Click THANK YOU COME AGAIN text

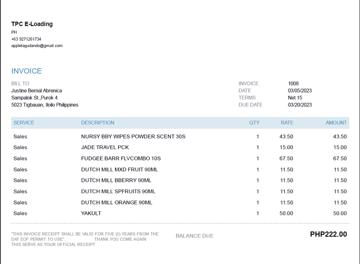pyautogui.click(x=120, y=239)
